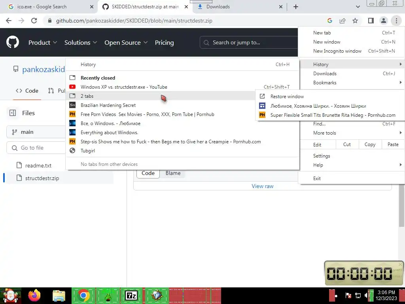The width and height of the screenshot is (405, 304).
Task: Reopen the Хозяин Ширки tab entry
Action: point(330,106)
